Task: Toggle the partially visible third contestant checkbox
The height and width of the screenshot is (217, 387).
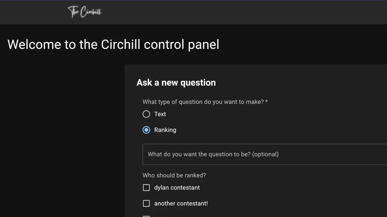Action: click(146, 215)
